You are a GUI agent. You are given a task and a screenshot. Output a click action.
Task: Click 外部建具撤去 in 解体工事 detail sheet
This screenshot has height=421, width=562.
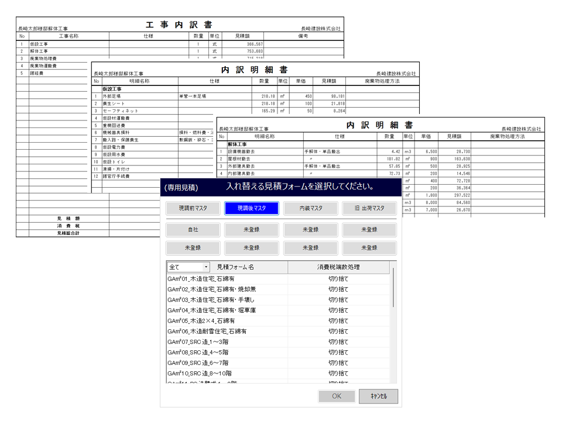pyautogui.click(x=241, y=166)
